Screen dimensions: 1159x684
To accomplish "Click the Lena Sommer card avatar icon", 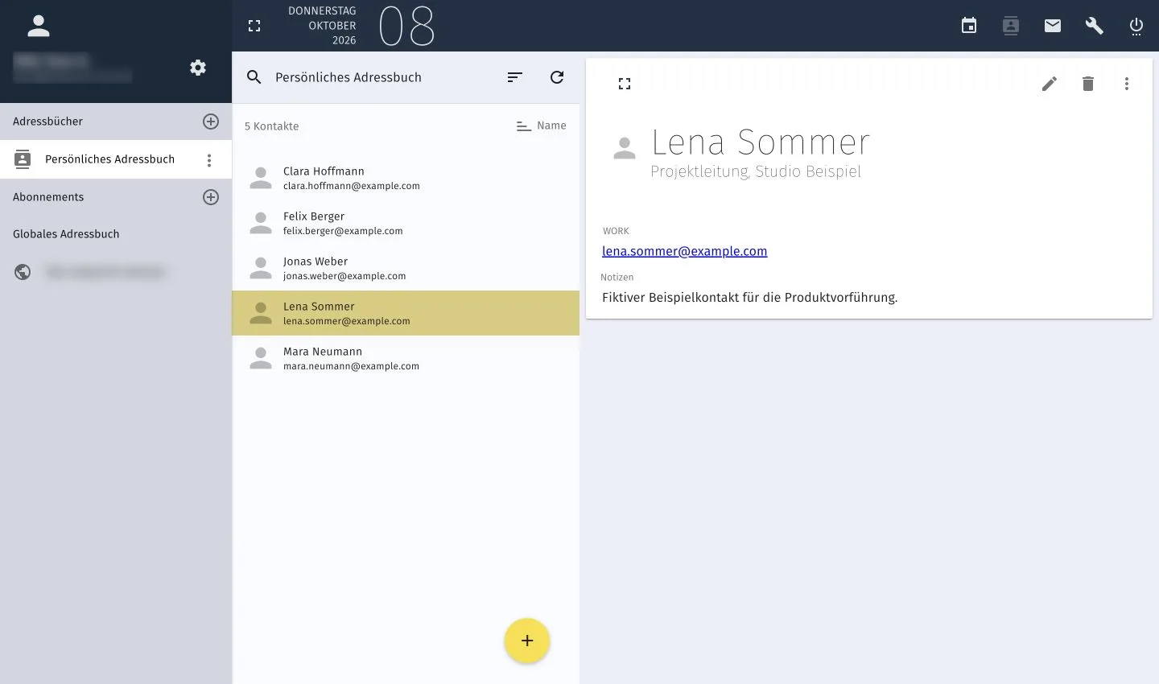I will click(625, 148).
